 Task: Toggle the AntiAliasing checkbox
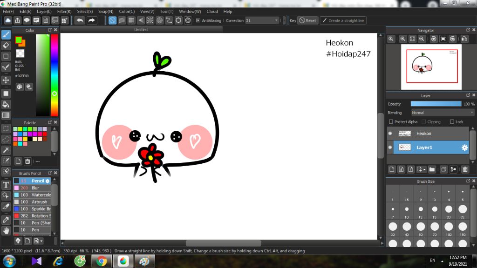pos(198,20)
